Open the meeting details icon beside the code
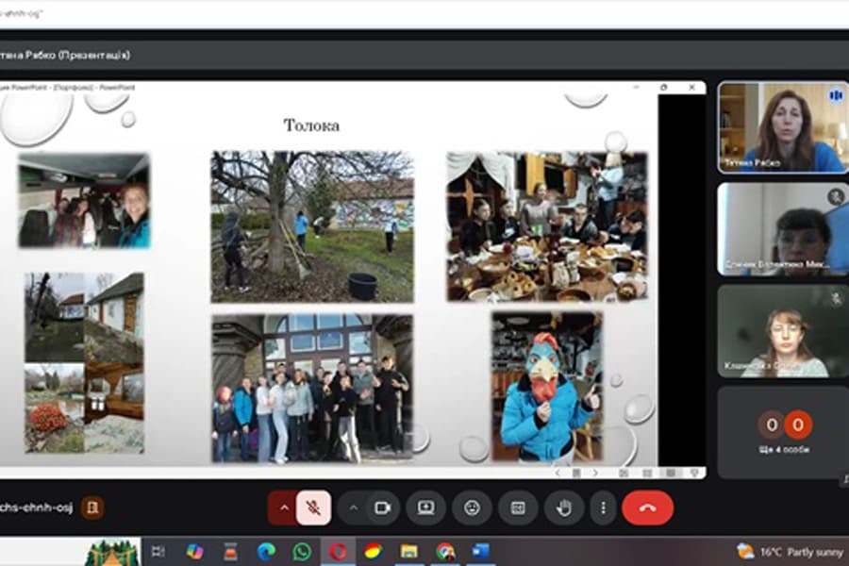This screenshot has width=849, height=566. coord(92,508)
